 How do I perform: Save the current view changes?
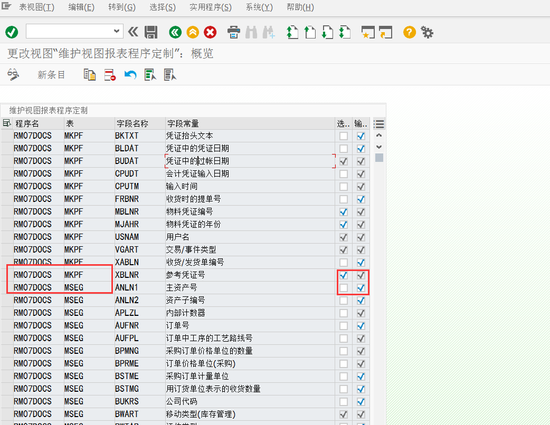pyautogui.click(x=151, y=32)
